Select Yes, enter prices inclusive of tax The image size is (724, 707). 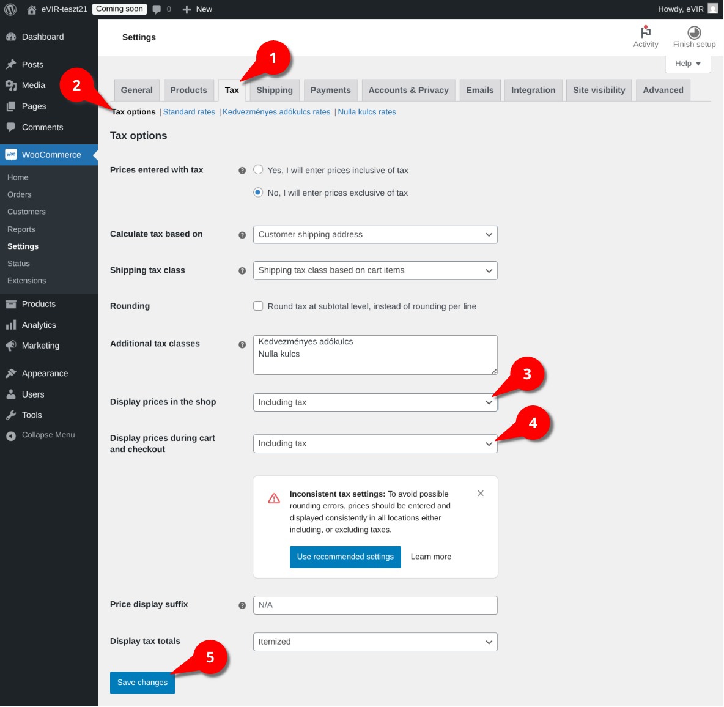click(258, 169)
